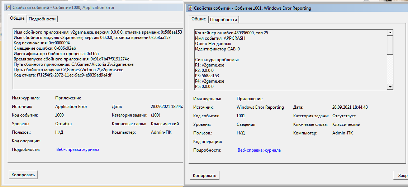Click the Event 1000 Application Error window icon

pyautogui.click(x=8, y=8)
